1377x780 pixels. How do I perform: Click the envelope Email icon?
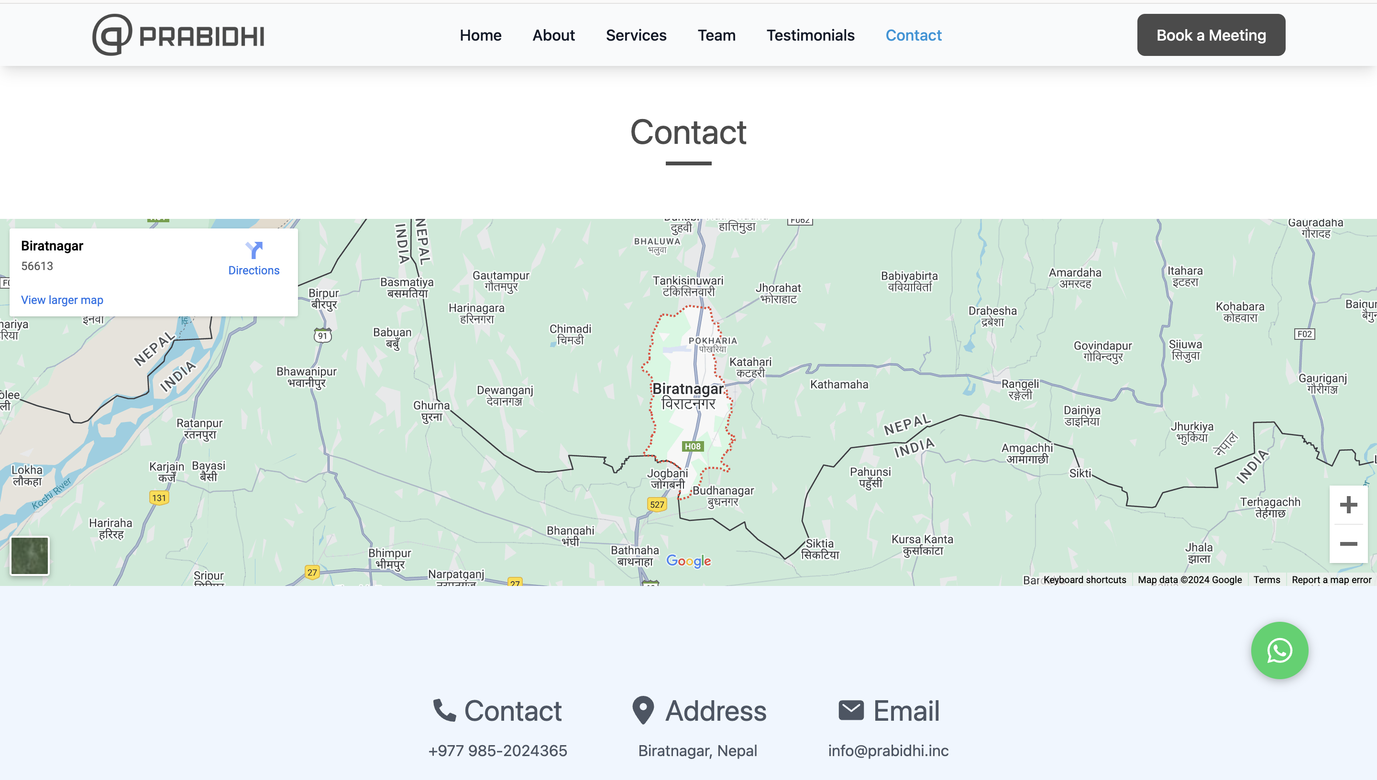tap(851, 710)
